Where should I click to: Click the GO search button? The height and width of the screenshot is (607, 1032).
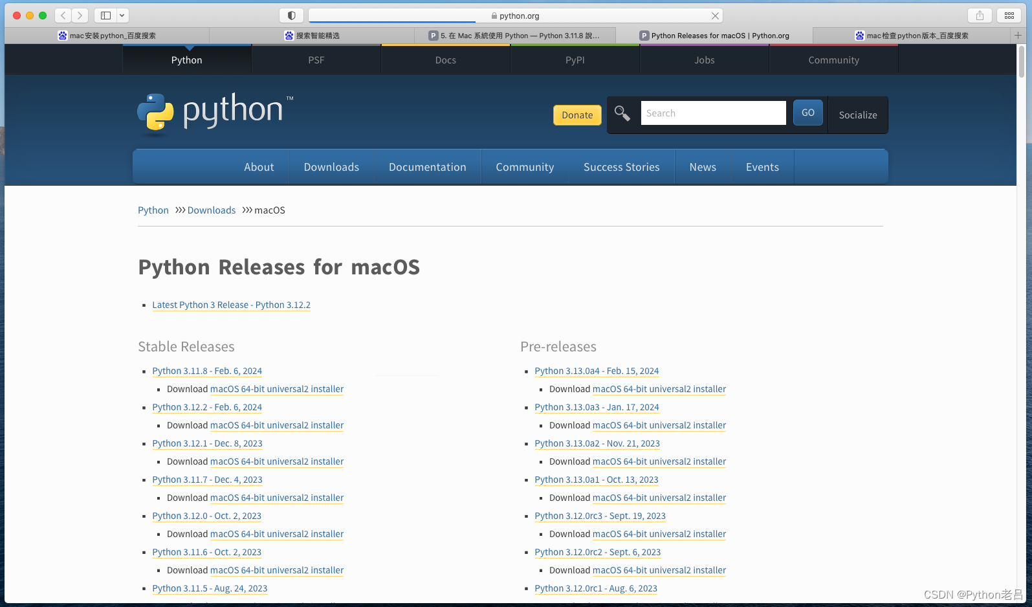(808, 113)
